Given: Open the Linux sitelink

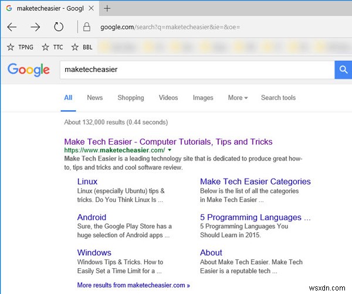Looking at the screenshot, I should click(87, 182).
